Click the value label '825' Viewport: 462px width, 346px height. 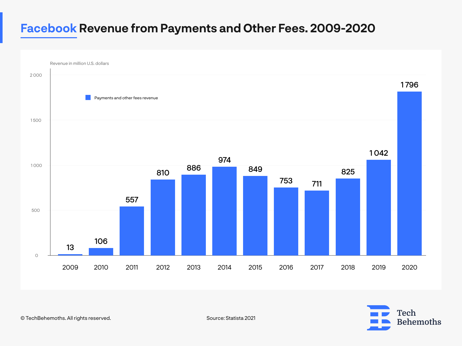(348, 172)
